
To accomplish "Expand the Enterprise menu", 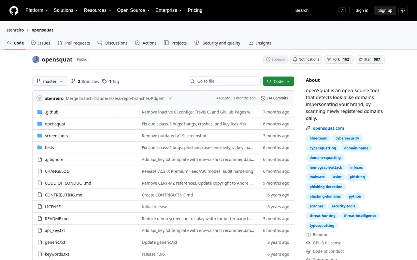I will coord(169,10).
